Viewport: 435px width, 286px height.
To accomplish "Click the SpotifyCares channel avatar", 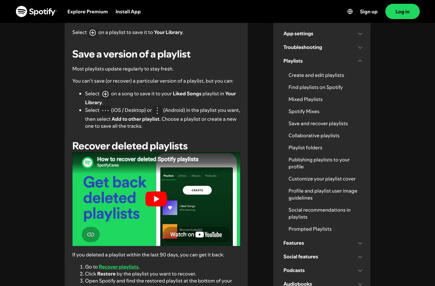I will 88,162.
